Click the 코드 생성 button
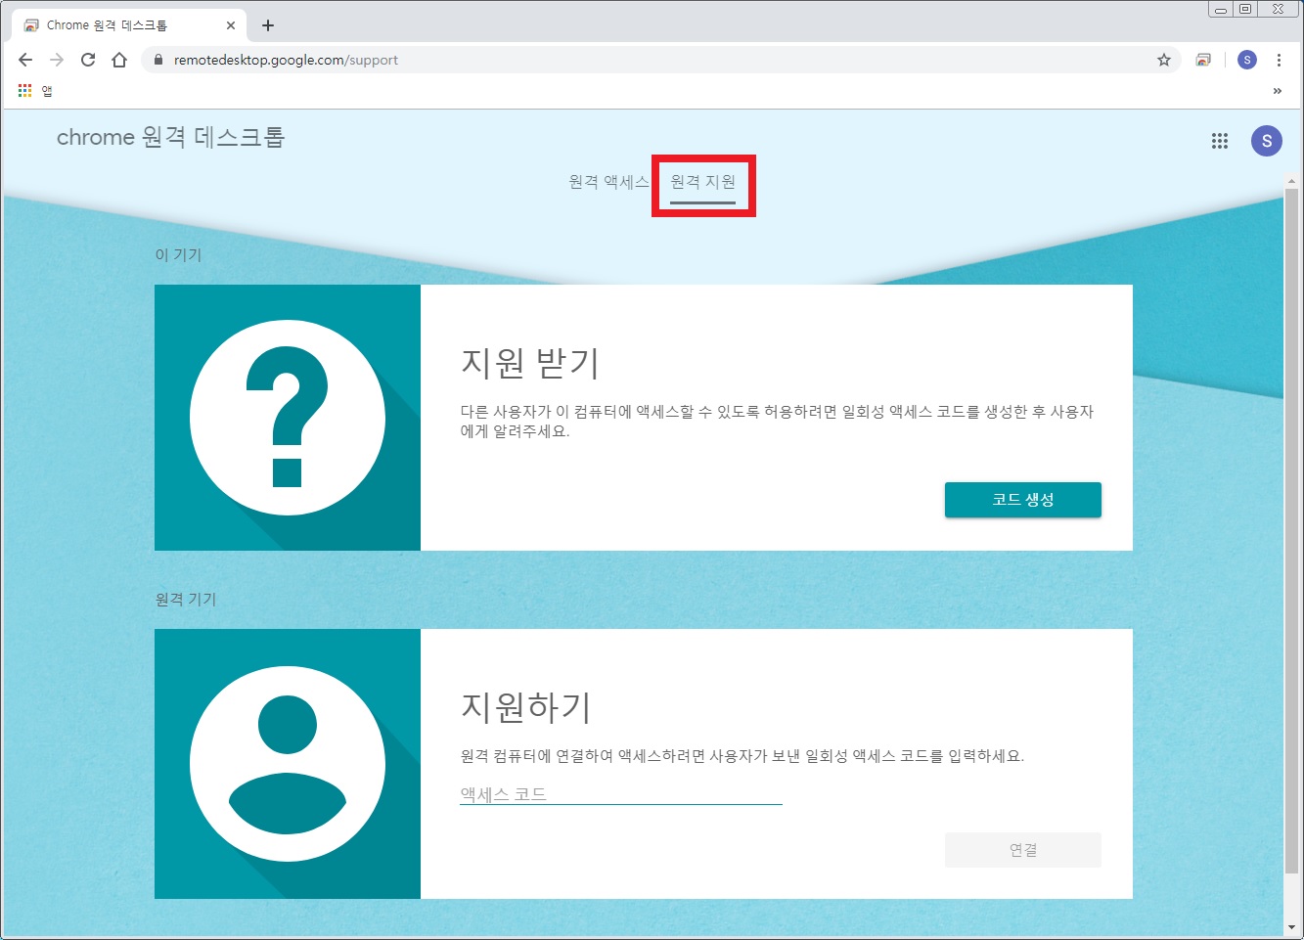 point(1023,500)
